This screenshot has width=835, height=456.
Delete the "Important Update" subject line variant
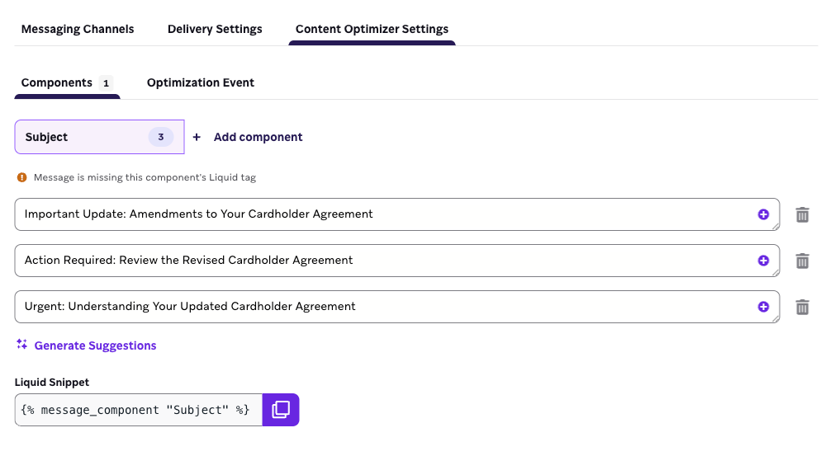coord(801,214)
